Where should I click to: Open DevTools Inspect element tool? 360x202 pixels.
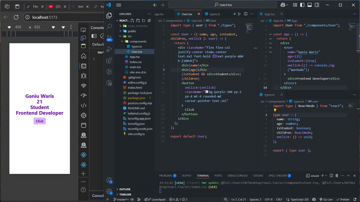coord(83,30)
